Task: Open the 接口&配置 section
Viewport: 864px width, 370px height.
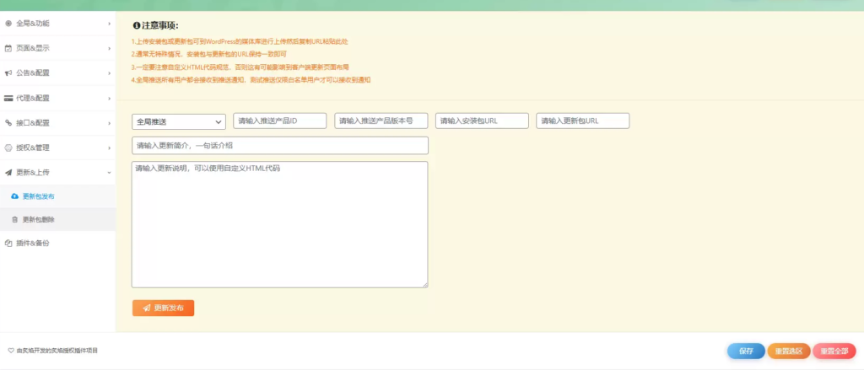Action: click(57, 123)
